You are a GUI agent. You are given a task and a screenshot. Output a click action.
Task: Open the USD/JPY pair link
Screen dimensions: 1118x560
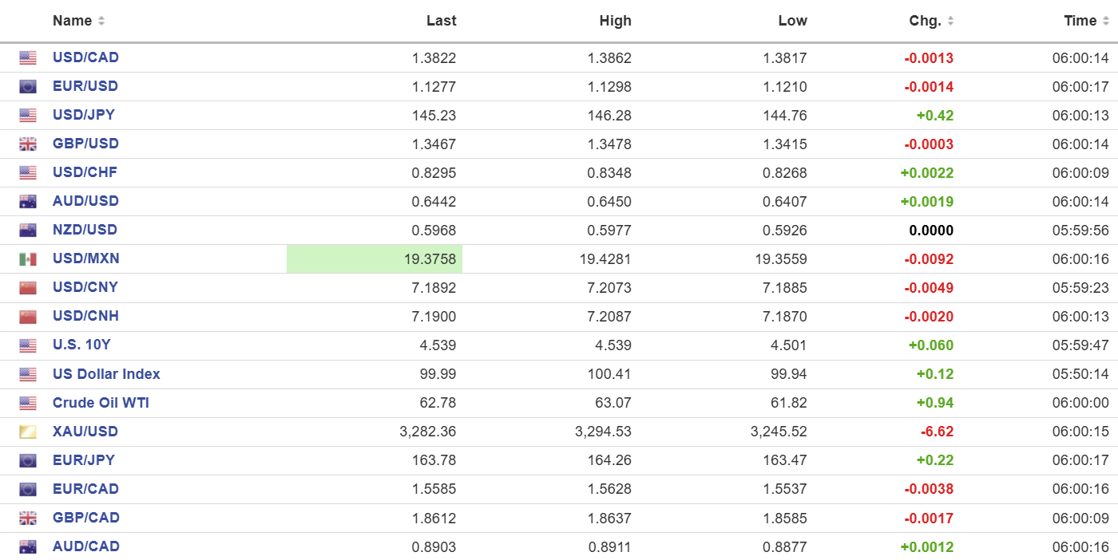[x=84, y=115]
